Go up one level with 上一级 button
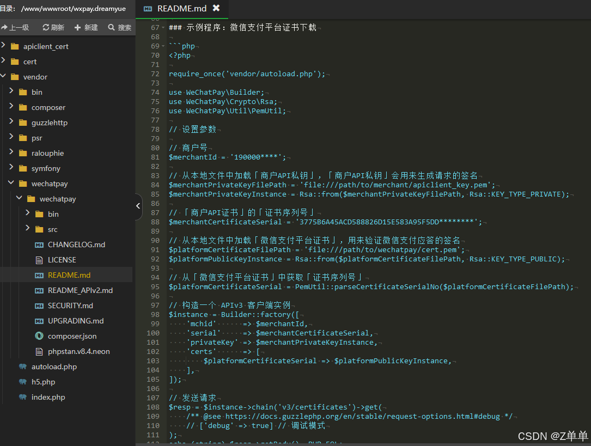 pyautogui.click(x=15, y=27)
